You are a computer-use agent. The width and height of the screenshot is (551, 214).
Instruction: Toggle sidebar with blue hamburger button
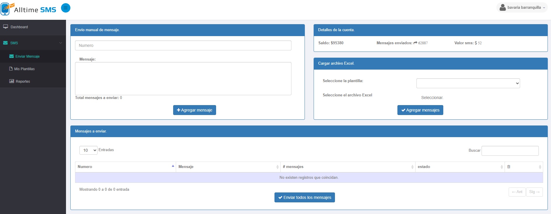[66, 8]
